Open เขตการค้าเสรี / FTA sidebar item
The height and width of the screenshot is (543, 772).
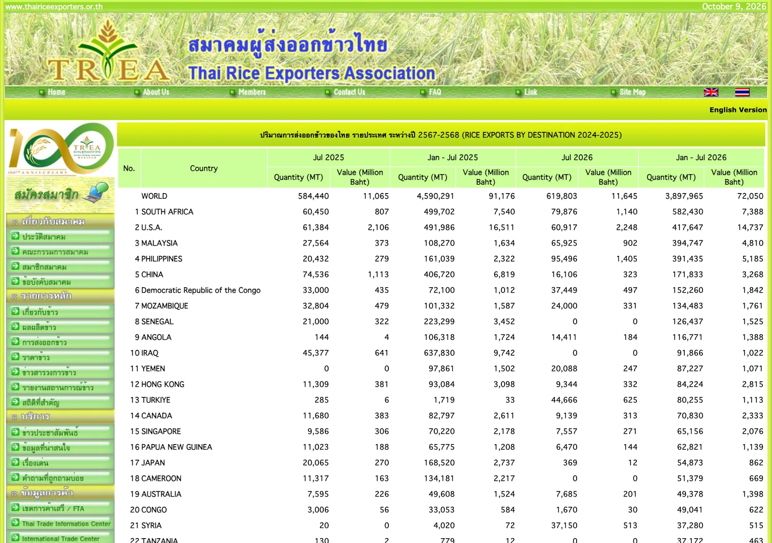tap(60, 508)
